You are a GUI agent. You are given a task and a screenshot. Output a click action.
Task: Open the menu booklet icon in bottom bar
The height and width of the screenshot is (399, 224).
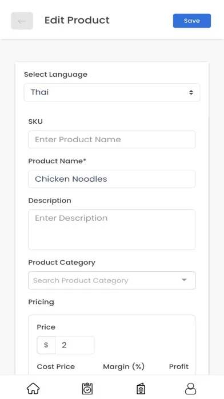141,389
